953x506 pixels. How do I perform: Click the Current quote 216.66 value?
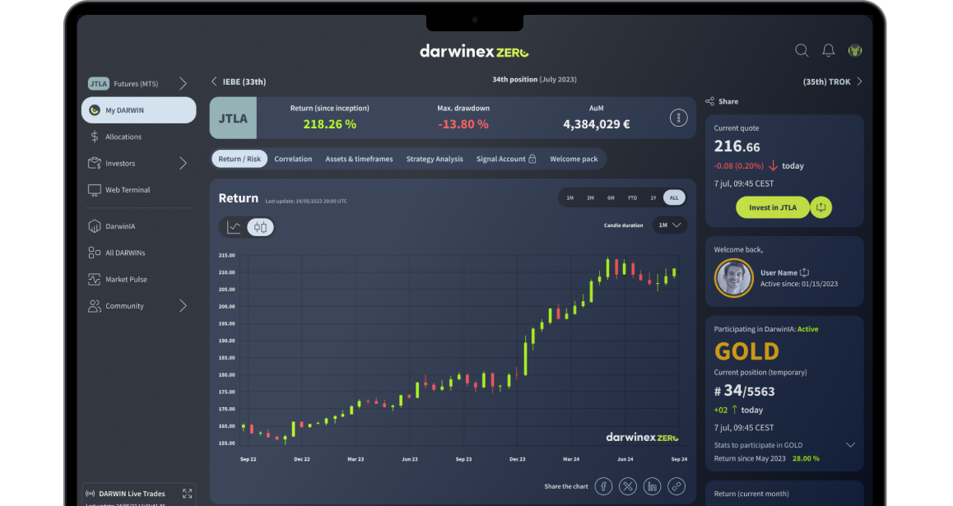[737, 146]
